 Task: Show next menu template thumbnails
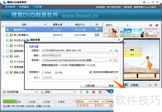pos(158,33)
